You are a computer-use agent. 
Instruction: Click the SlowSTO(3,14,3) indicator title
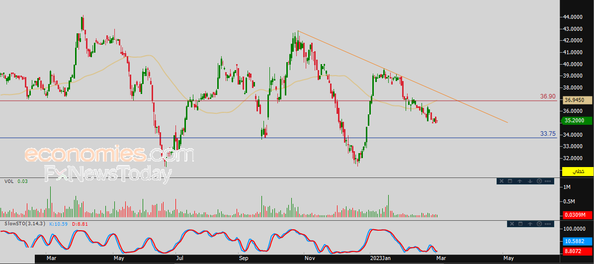[x=24, y=224]
